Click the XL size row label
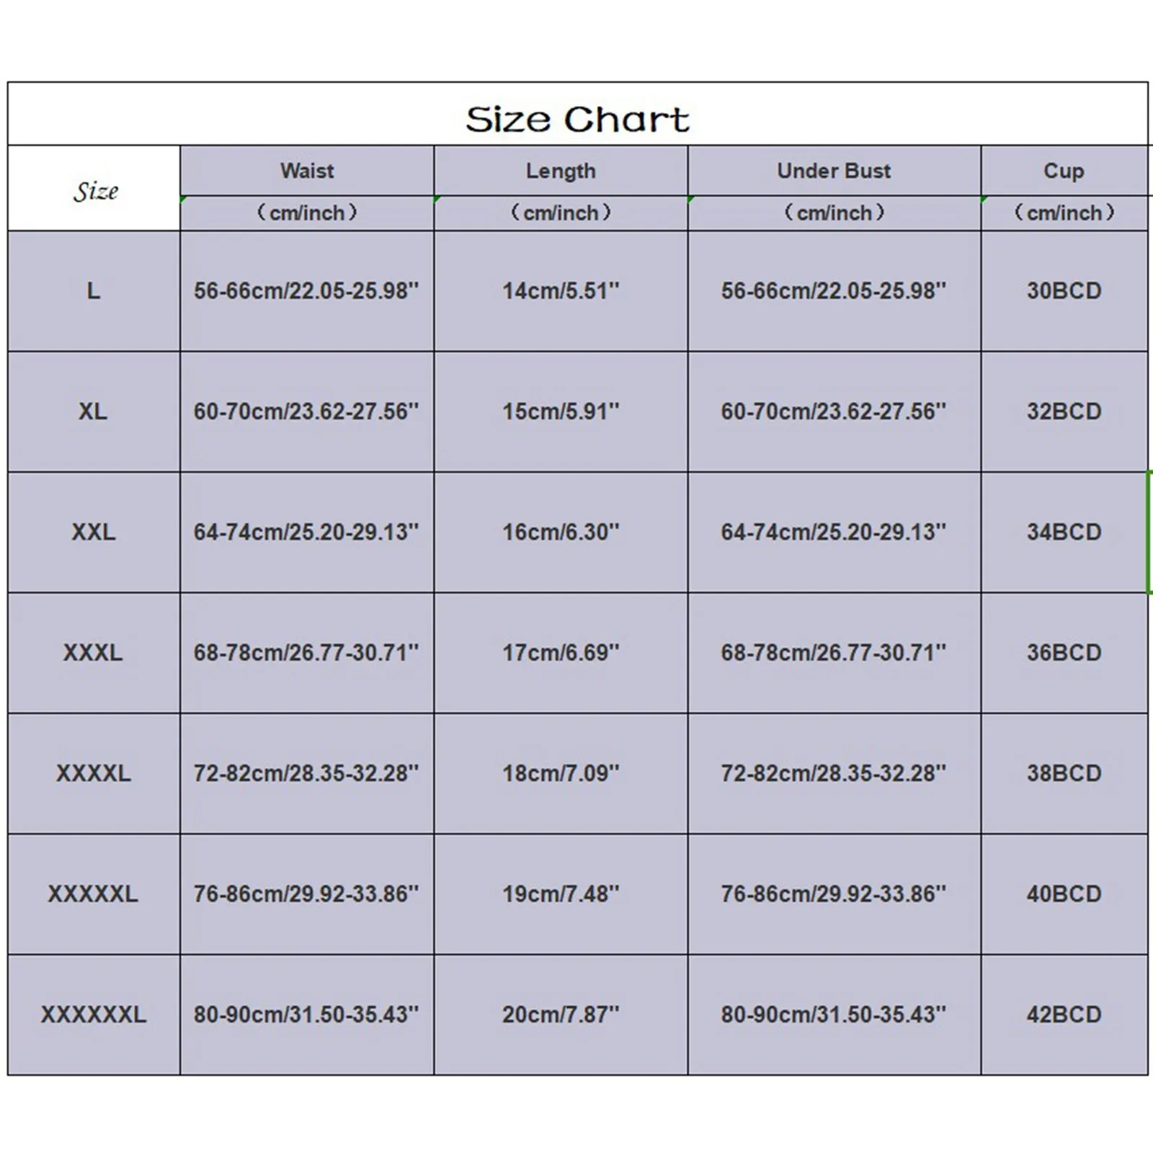The width and height of the screenshot is (1153, 1153). pos(94,411)
